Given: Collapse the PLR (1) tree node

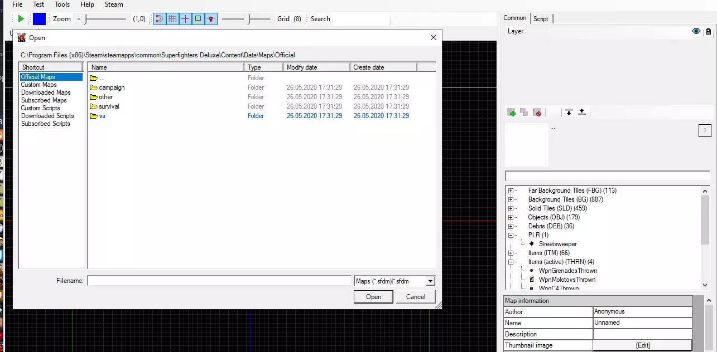Looking at the screenshot, I should [x=511, y=235].
